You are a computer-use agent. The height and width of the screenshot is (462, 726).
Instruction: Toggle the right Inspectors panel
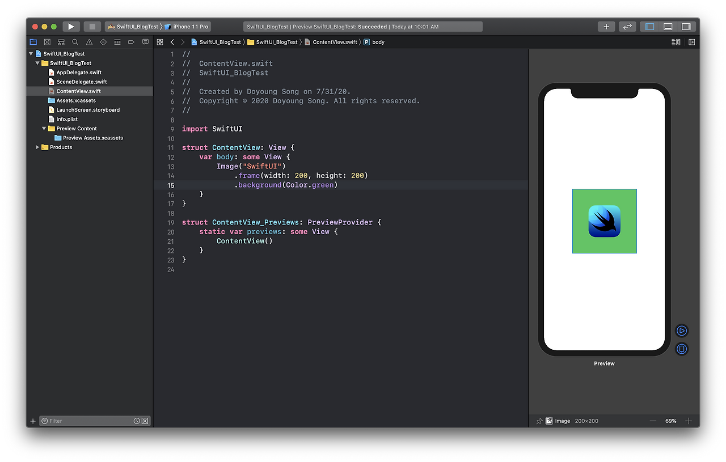pos(686,27)
